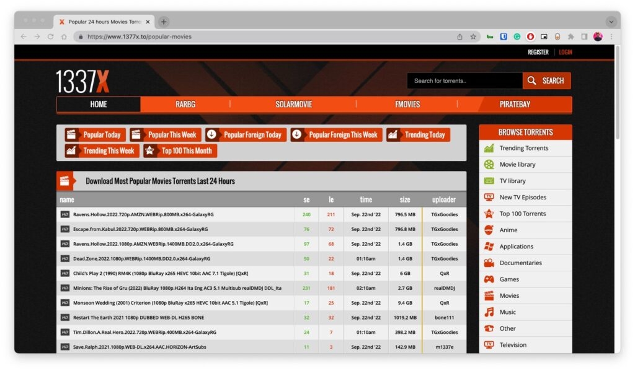Image resolution: width=635 pixels, height=371 pixels.
Task: Open Minions: The Rise of Gru torrent
Action: click(177, 288)
